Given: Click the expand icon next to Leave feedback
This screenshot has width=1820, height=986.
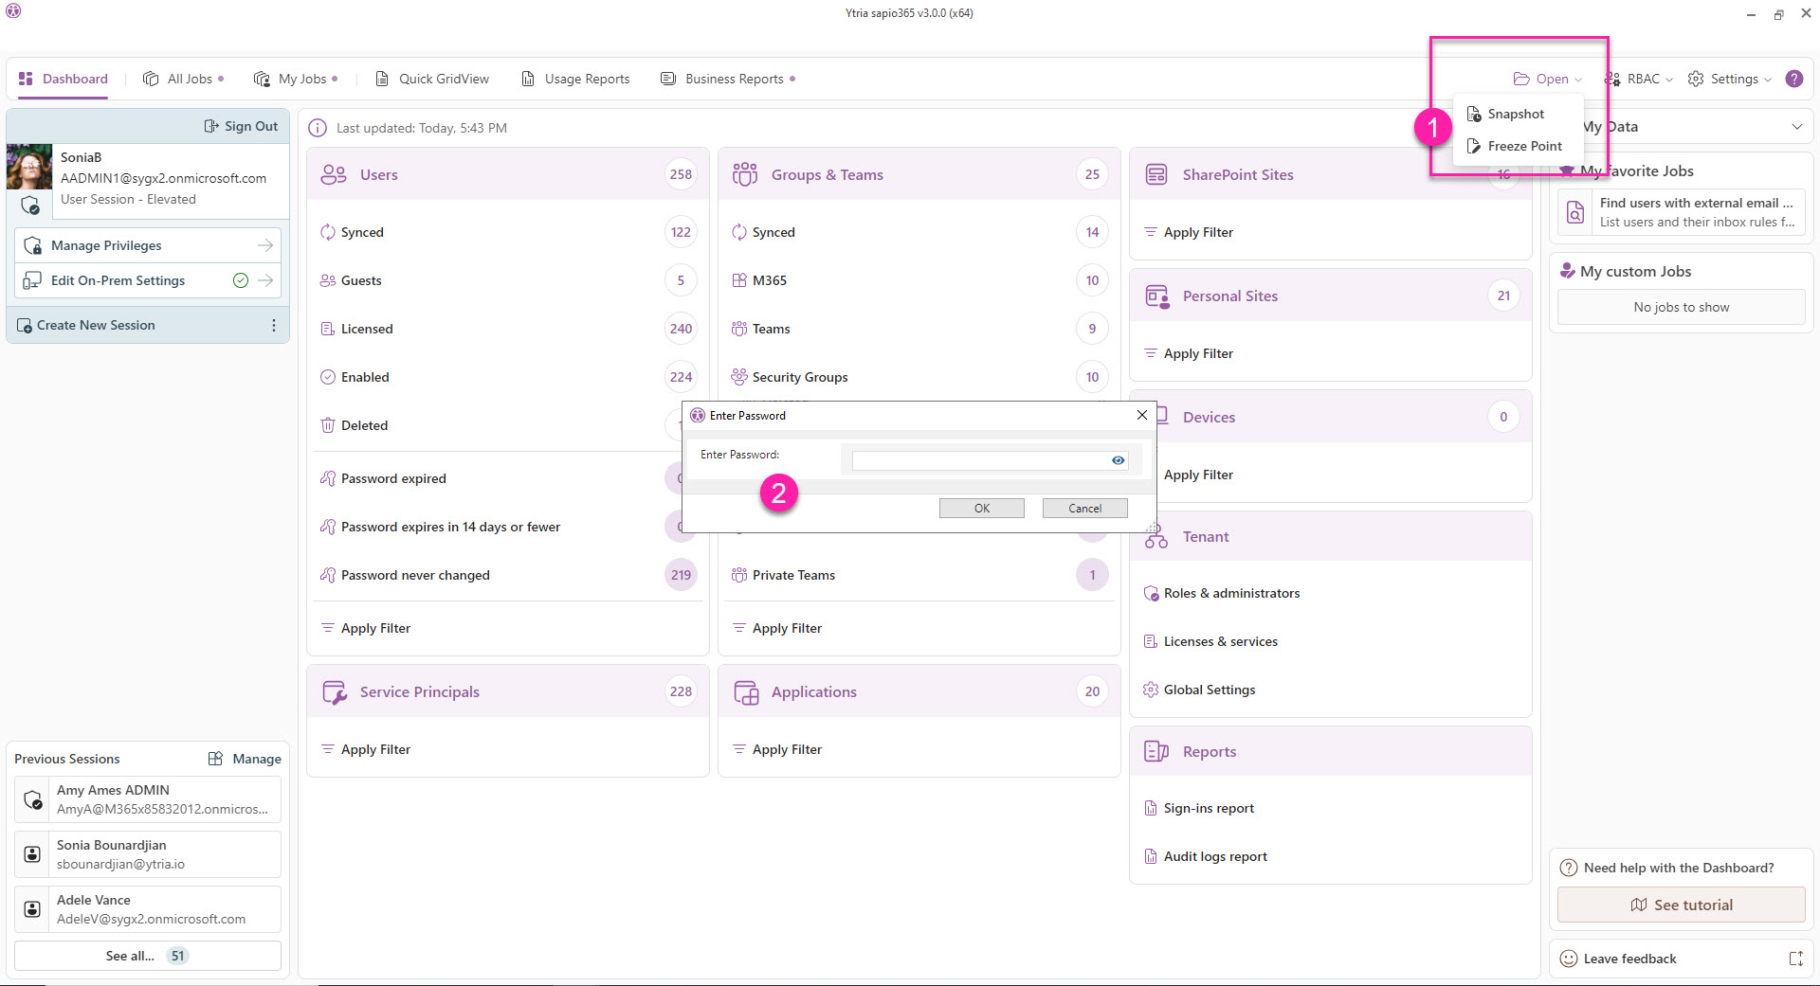Looking at the screenshot, I should 1795,959.
